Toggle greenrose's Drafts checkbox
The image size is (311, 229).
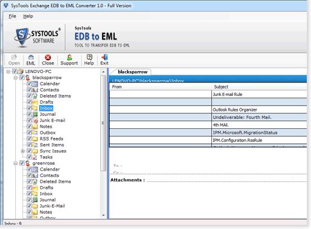[x=29, y=187]
